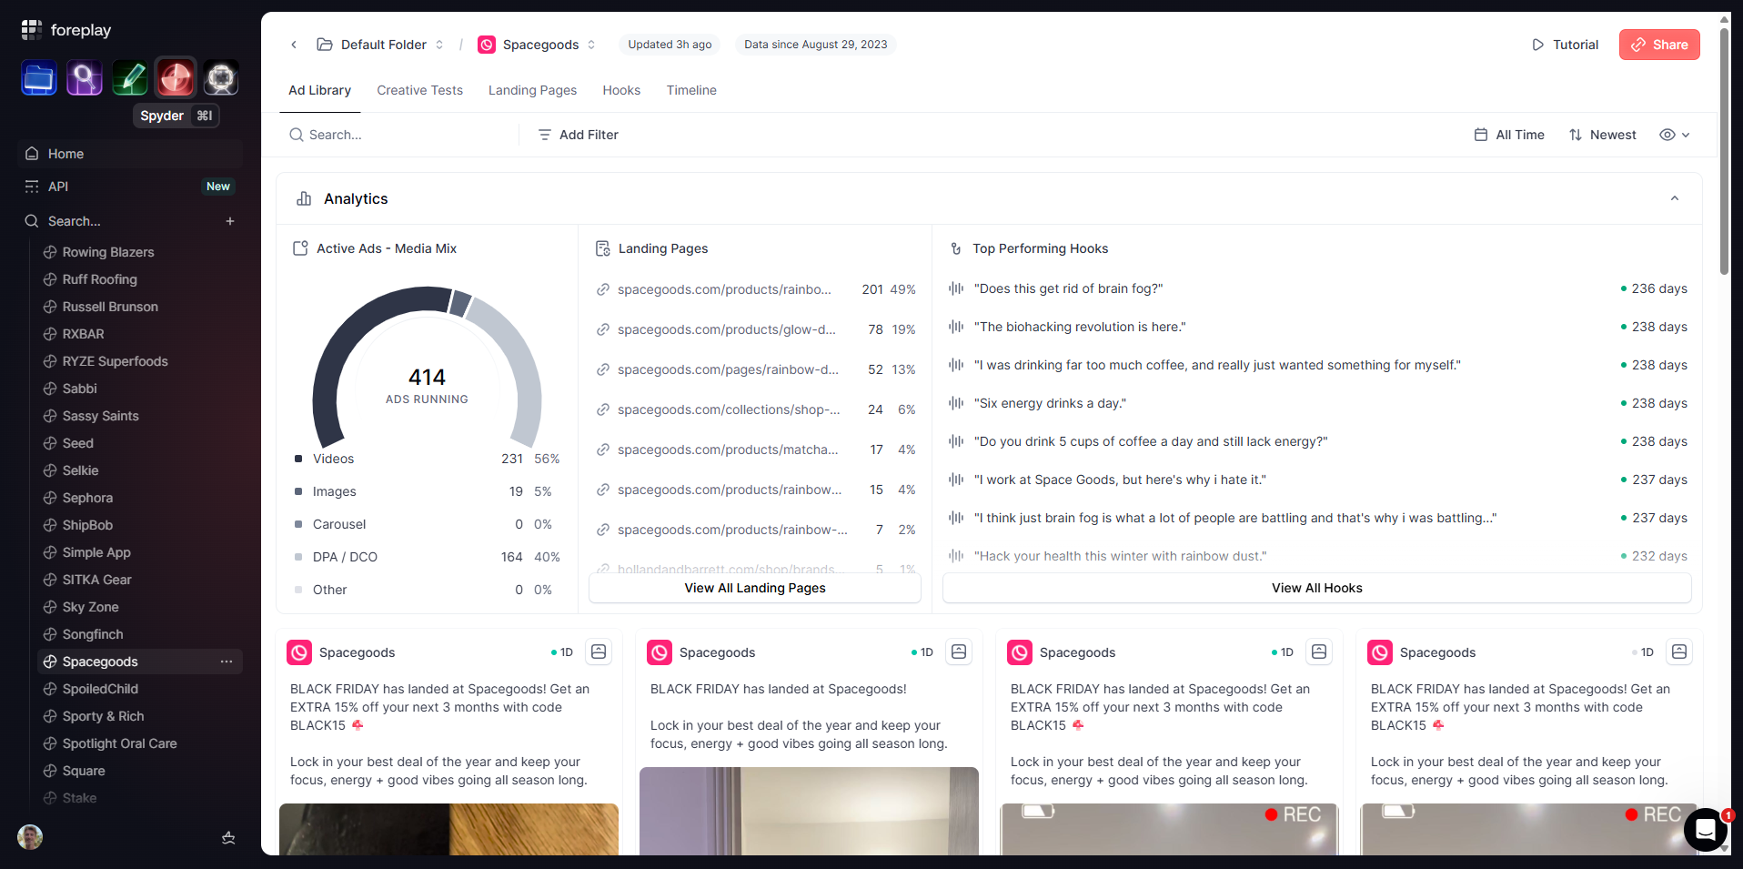Go to Home in sidebar
The height and width of the screenshot is (869, 1743).
tap(130, 154)
